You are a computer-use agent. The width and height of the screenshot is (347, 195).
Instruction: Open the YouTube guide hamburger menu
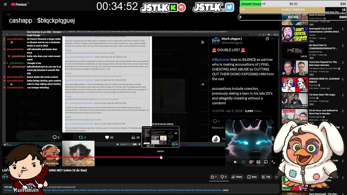5,4
